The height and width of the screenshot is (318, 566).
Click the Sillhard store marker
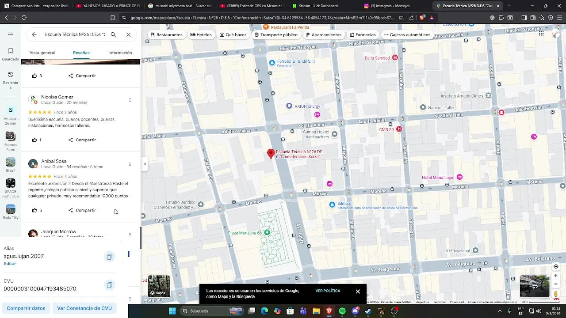(x=332, y=204)
